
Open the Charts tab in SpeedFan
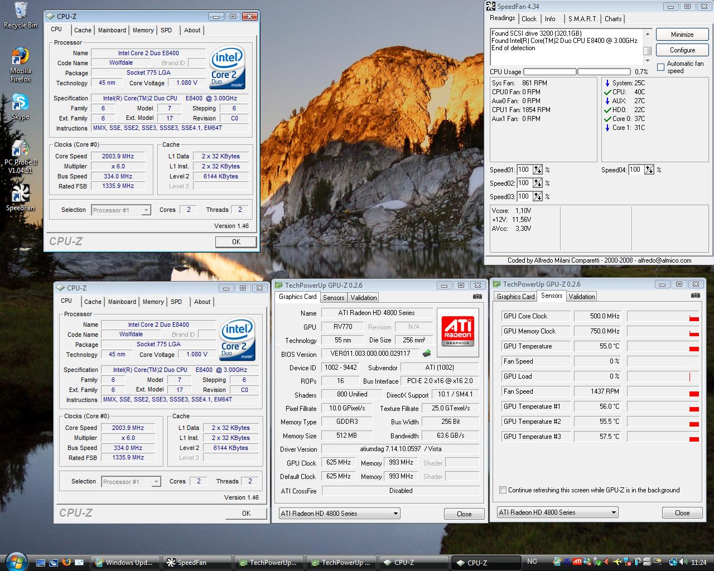(x=613, y=19)
